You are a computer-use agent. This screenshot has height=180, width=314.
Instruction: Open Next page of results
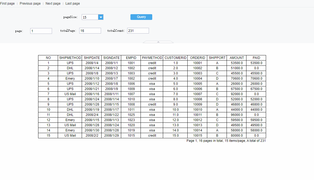pyautogui.click(x=53, y=4)
